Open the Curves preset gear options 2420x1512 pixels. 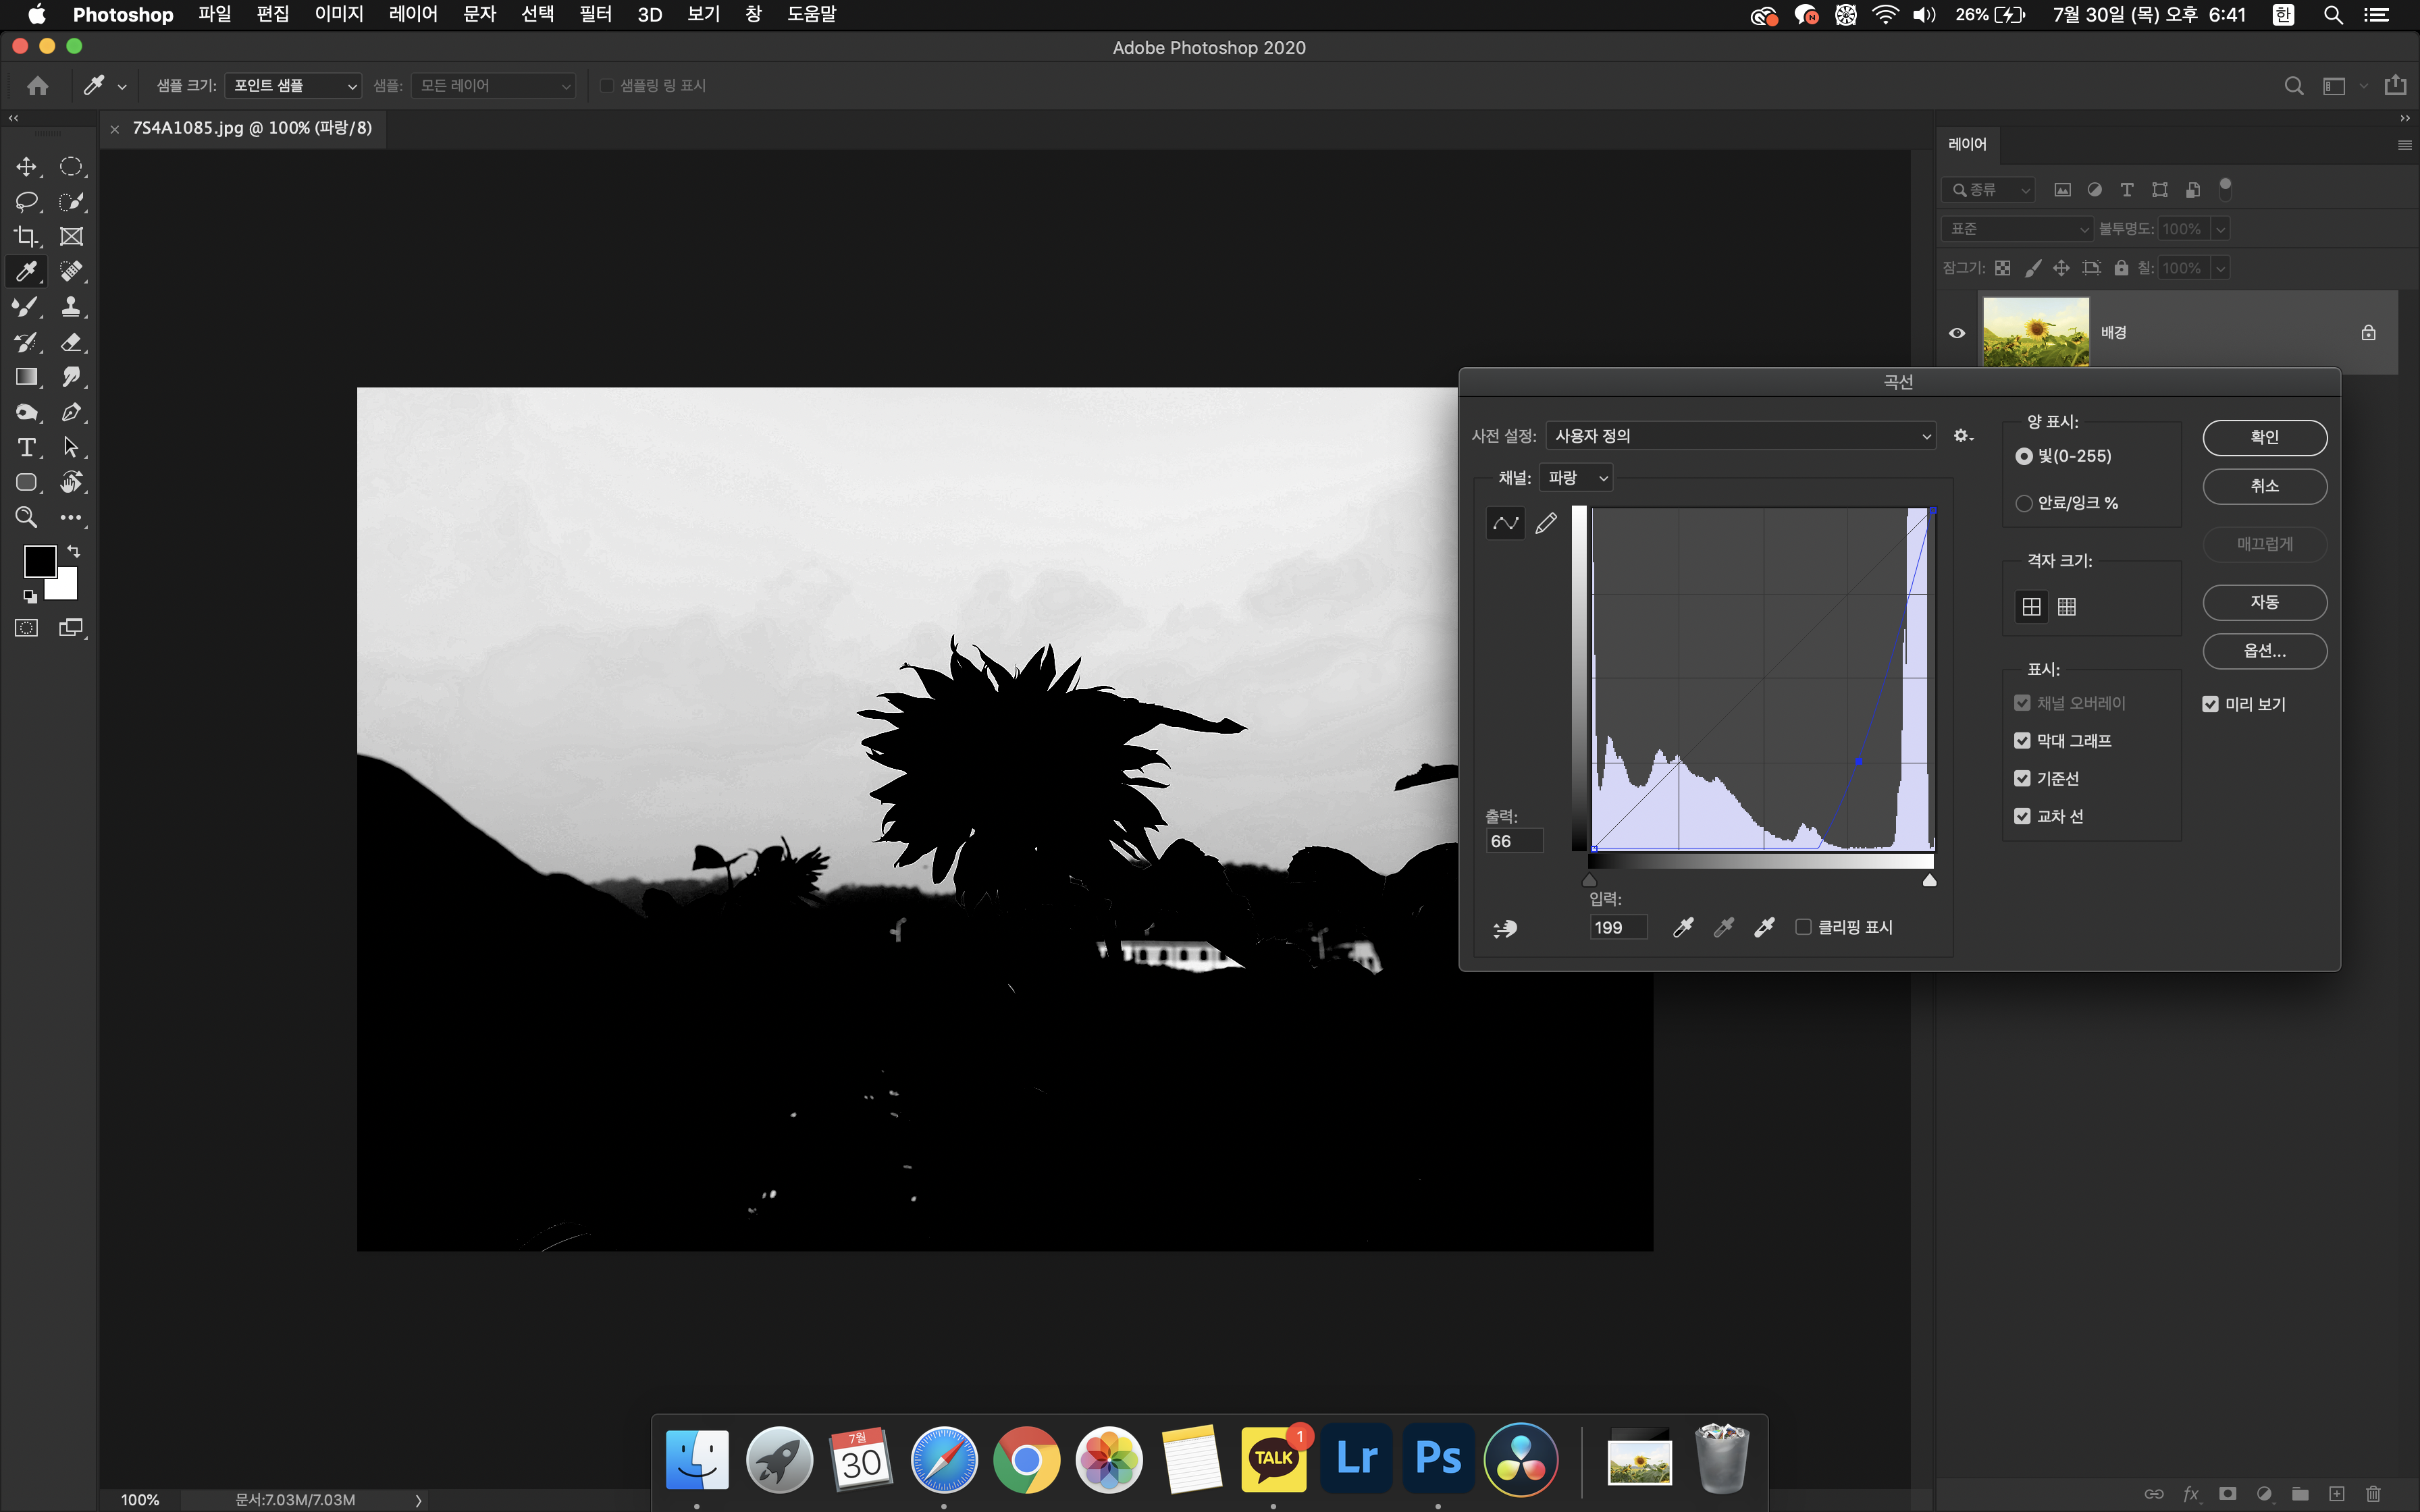click(1962, 436)
